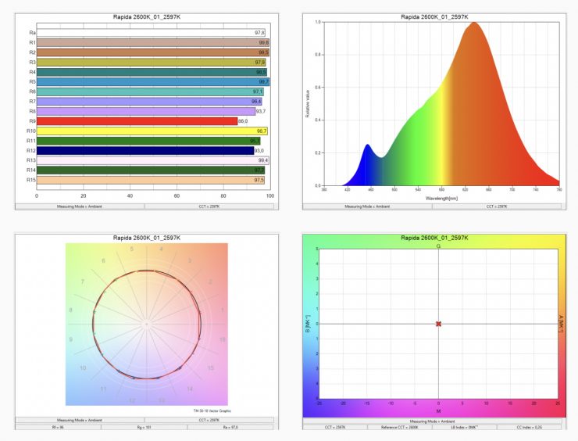The image size is (578, 441).
Task: Select the white Ra bar at top
Action: tap(151, 33)
